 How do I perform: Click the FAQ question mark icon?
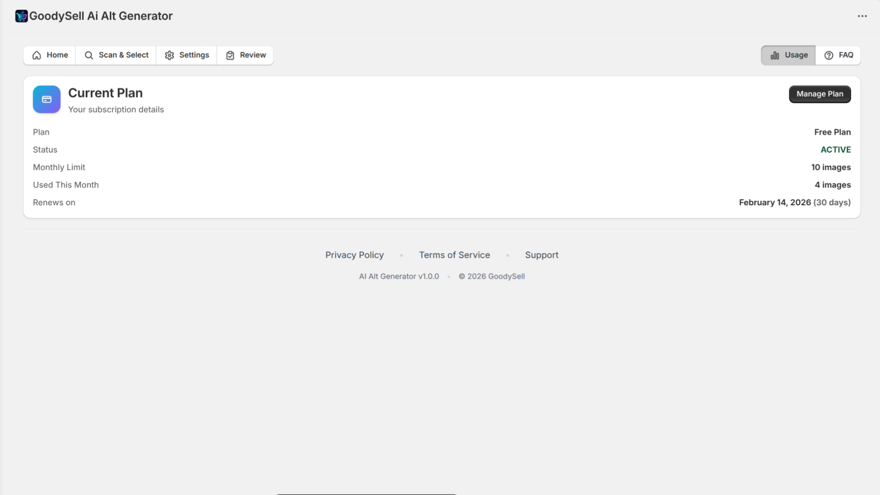pos(829,55)
